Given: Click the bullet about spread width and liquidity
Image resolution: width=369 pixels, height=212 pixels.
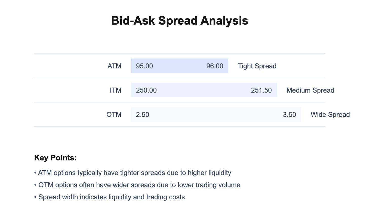Looking at the screenshot, I should pyautogui.click(x=109, y=197).
